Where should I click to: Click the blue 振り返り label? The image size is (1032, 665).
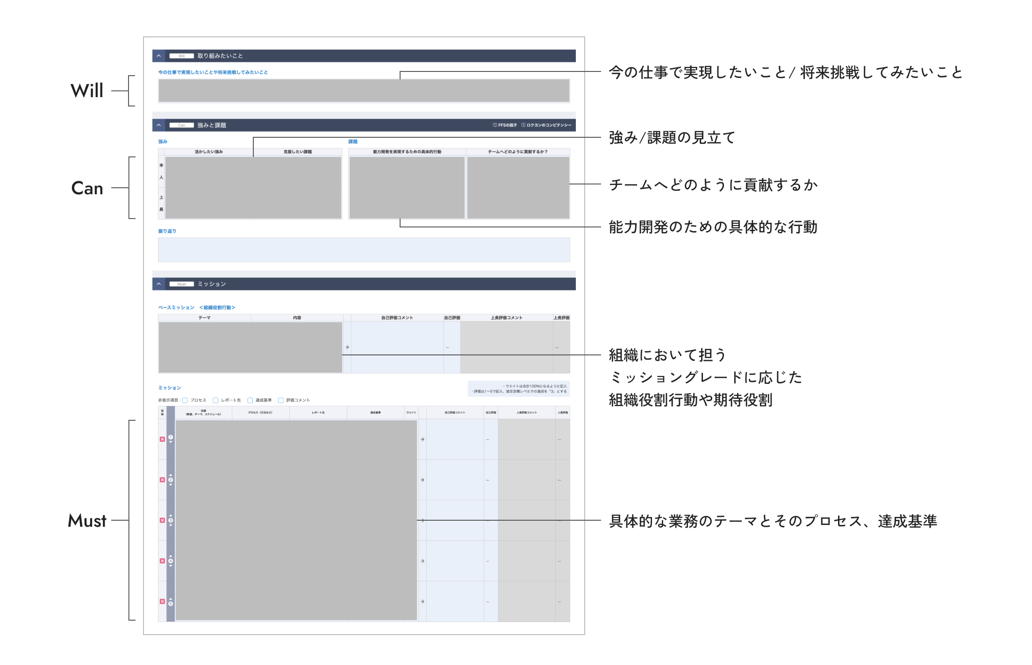pos(167,231)
